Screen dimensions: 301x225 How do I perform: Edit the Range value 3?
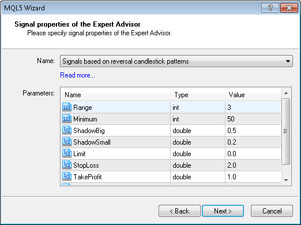tap(253, 108)
